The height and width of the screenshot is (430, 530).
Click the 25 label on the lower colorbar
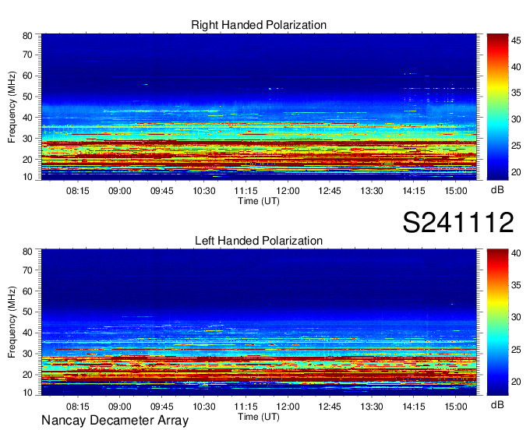[x=516, y=350]
